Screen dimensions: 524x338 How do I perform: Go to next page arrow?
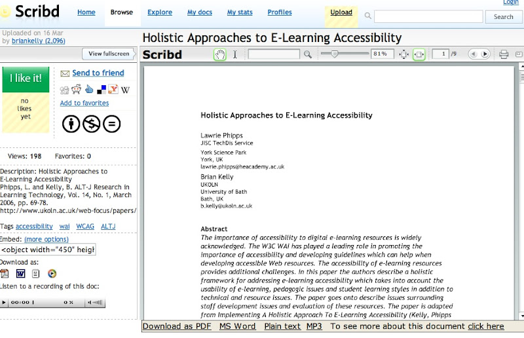[485, 54]
